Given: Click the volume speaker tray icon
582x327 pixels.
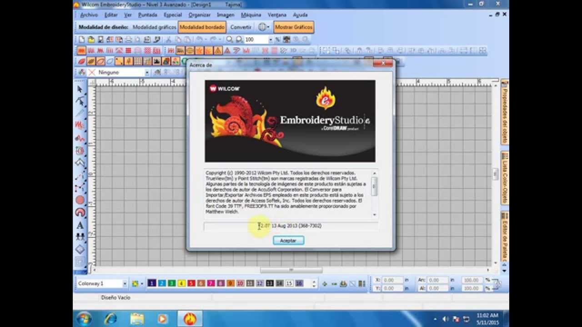Looking at the screenshot, I should pos(446,319).
